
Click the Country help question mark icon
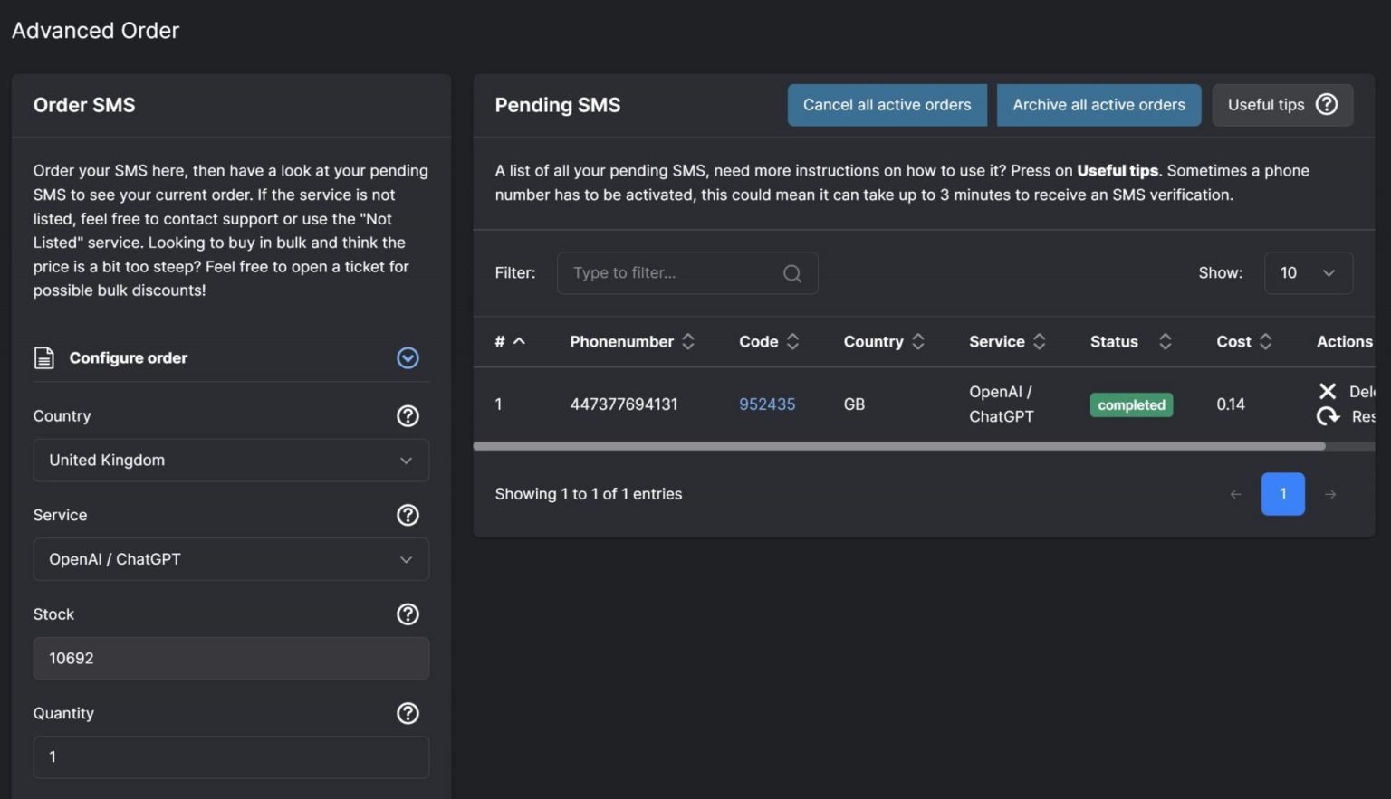(408, 416)
